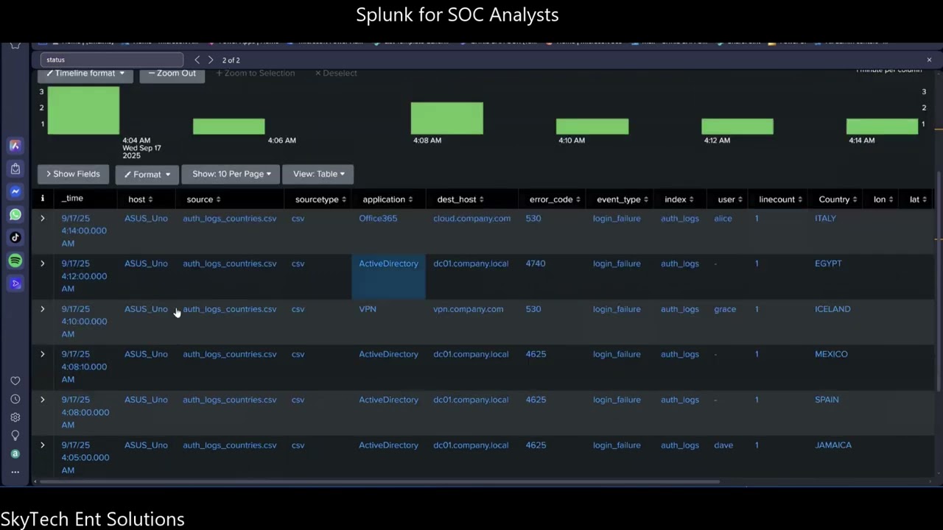
Task: Click the _time column header
Action: click(x=72, y=199)
